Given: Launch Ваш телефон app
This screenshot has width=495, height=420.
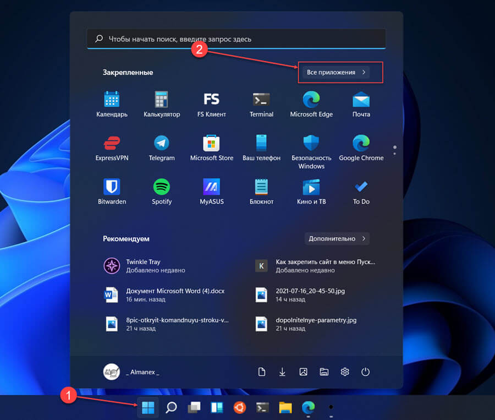Looking at the screenshot, I should (261, 148).
